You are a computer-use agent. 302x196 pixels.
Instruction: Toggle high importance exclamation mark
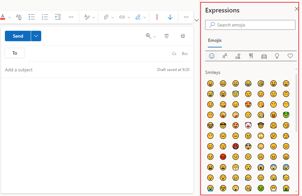[x=157, y=17]
